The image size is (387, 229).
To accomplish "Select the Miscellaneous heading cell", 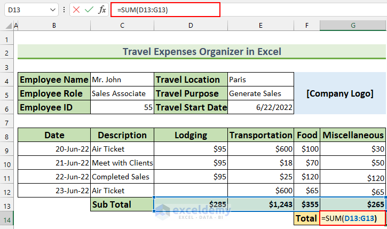I will (x=353, y=135).
